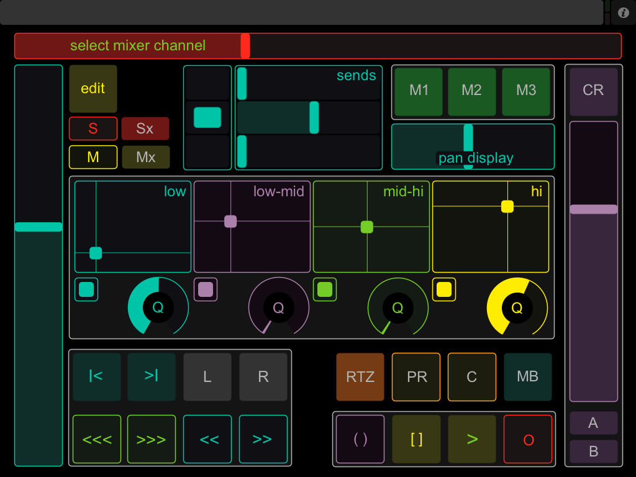Toggle the hi band enable square
The width and height of the screenshot is (636, 477).
pos(444,289)
